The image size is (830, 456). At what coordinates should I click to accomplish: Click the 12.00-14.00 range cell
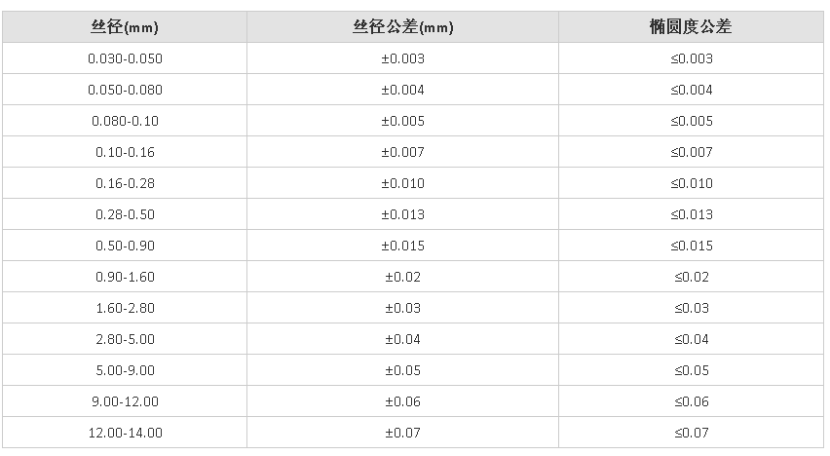click(125, 433)
